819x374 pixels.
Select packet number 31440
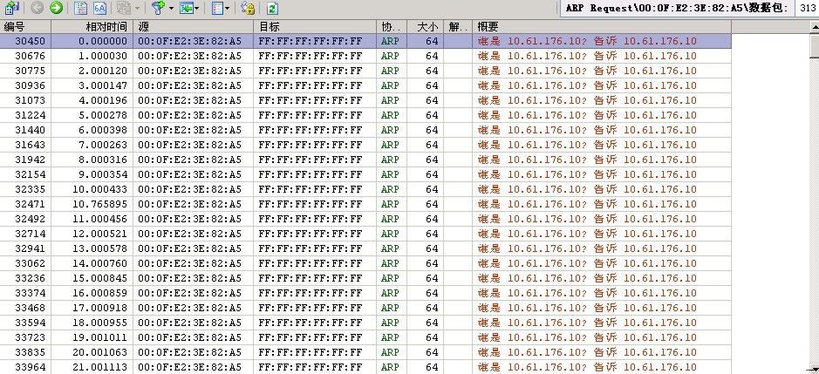31,130
